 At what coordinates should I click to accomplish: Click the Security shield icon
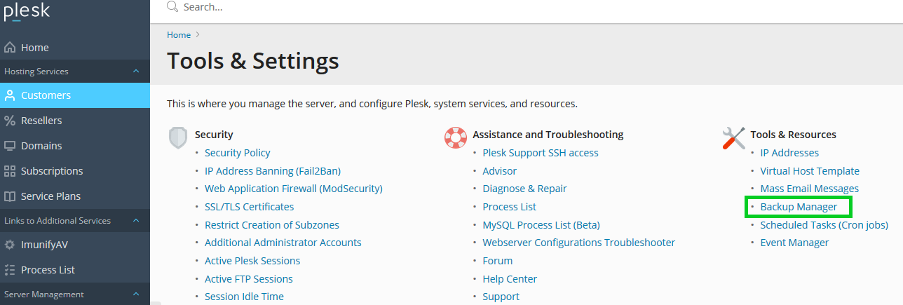pos(178,137)
